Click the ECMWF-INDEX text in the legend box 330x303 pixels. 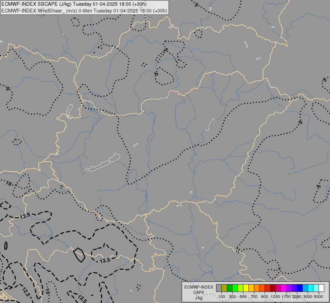tap(199, 287)
